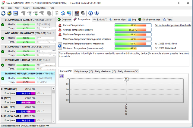Select the Current (°C) graph tab
The width and height of the screenshot is (193, 128).
point(66,71)
